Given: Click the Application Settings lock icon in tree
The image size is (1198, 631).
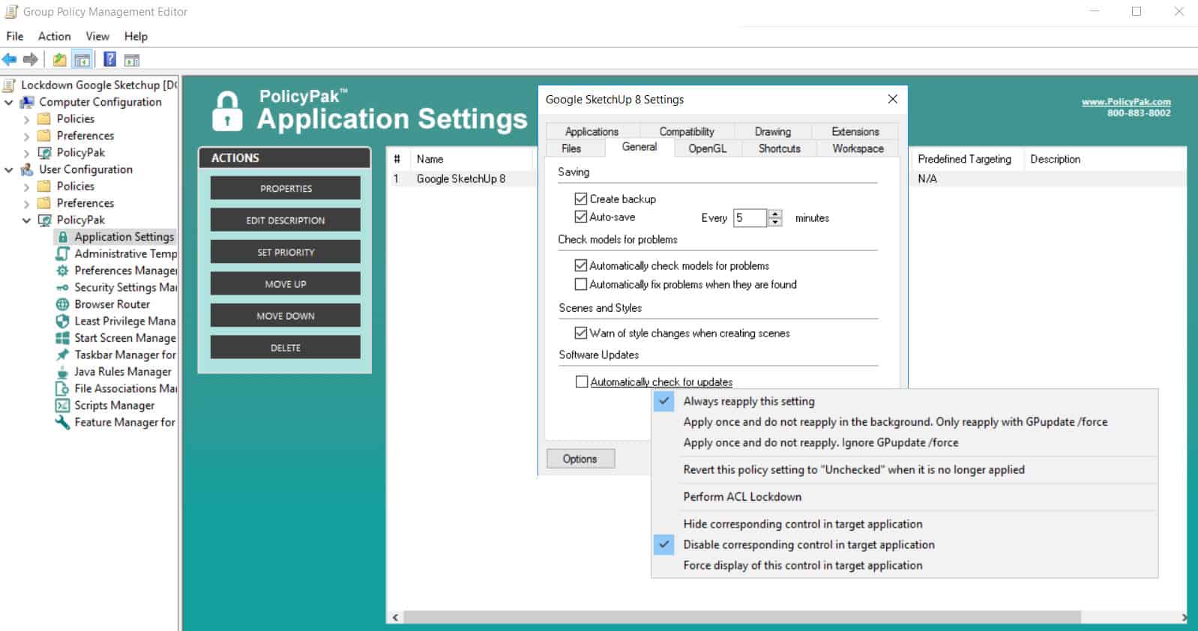Looking at the screenshot, I should tap(63, 237).
